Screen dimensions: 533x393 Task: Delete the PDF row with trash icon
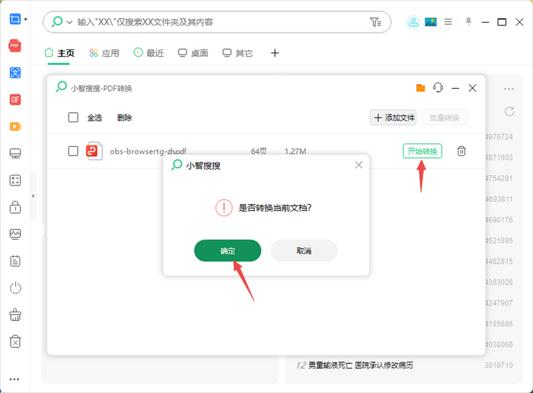pyautogui.click(x=461, y=151)
